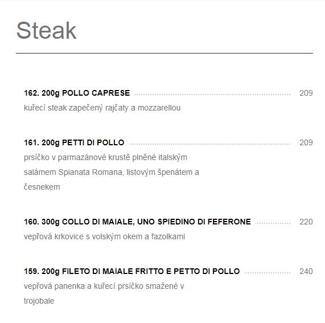
Task: Open item 159. 200g FILETO DI MAIALE FRITTO
Action: (x=132, y=271)
